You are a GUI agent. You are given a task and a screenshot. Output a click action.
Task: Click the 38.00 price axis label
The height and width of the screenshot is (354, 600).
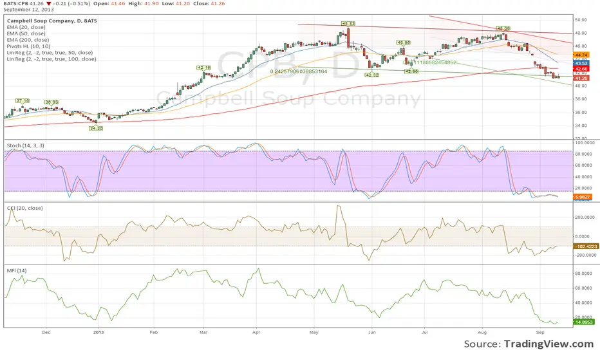[581, 98]
